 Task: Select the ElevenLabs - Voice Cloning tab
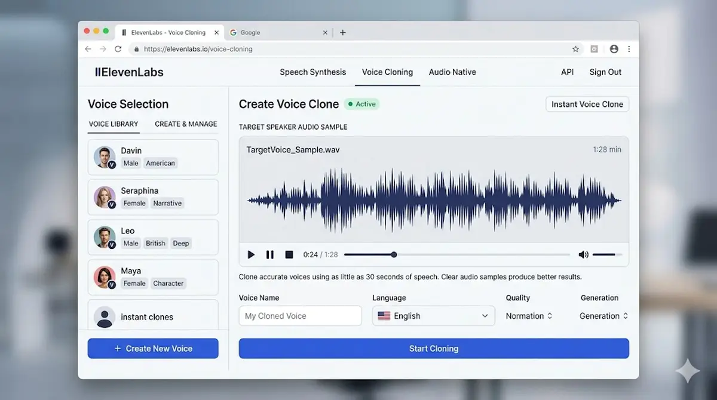(x=169, y=33)
